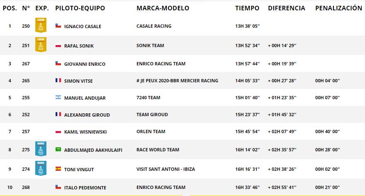The width and height of the screenshot is (365, 196).
Task: Click the Chile flag beside Ignacio Casale
Action: coord(58,26)
